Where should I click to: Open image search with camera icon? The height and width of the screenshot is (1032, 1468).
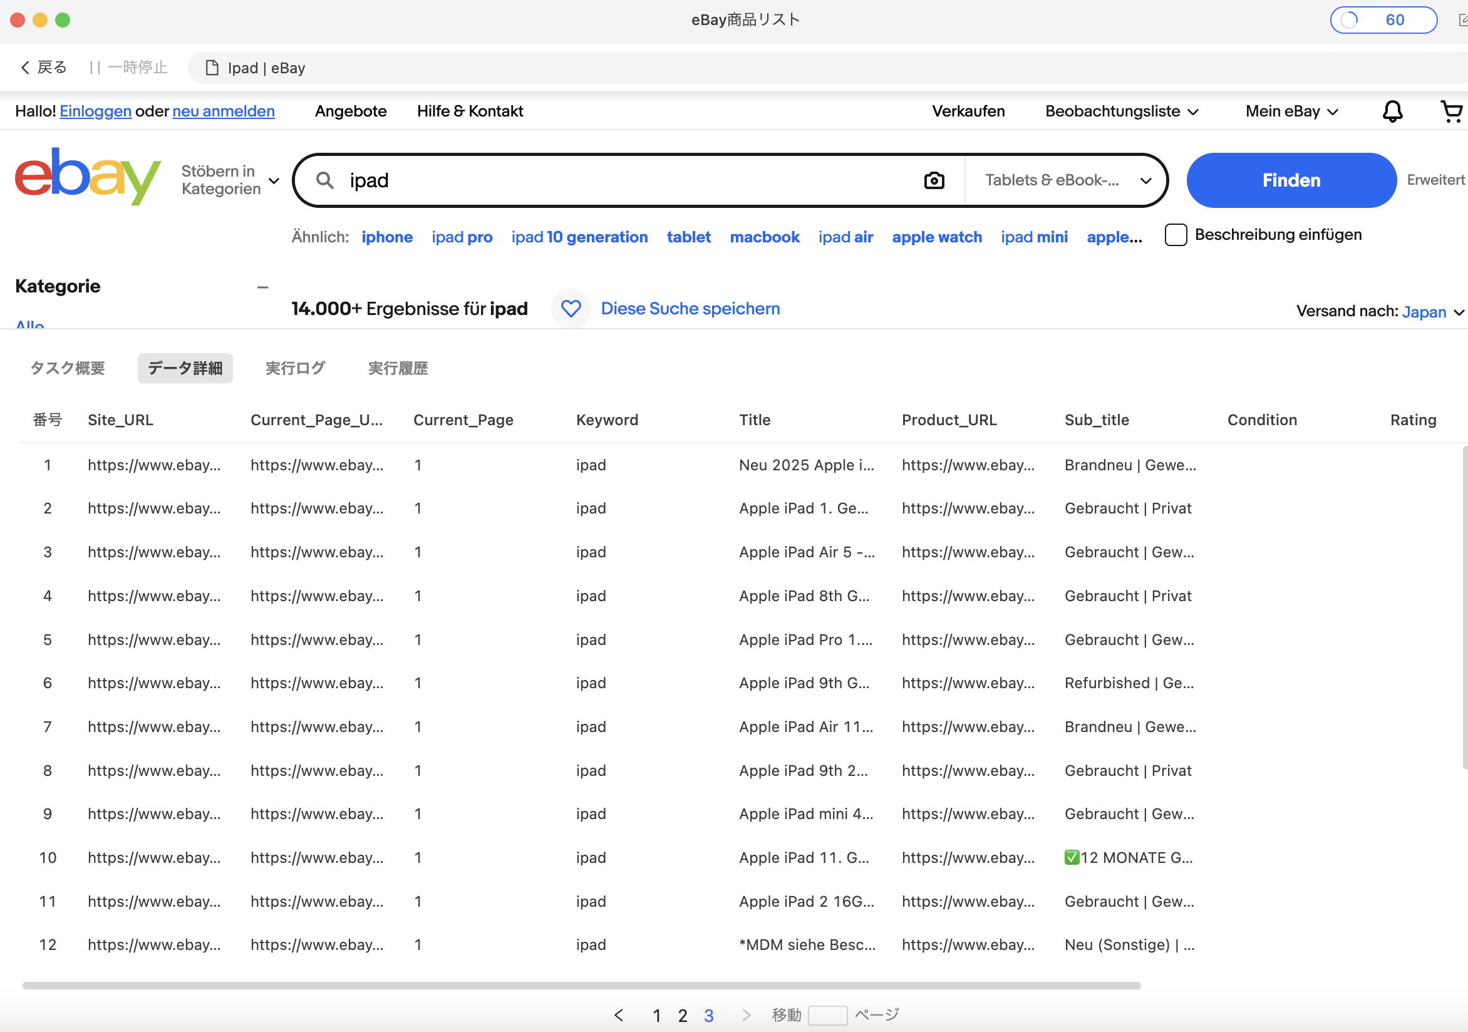[x=934, y=180]
